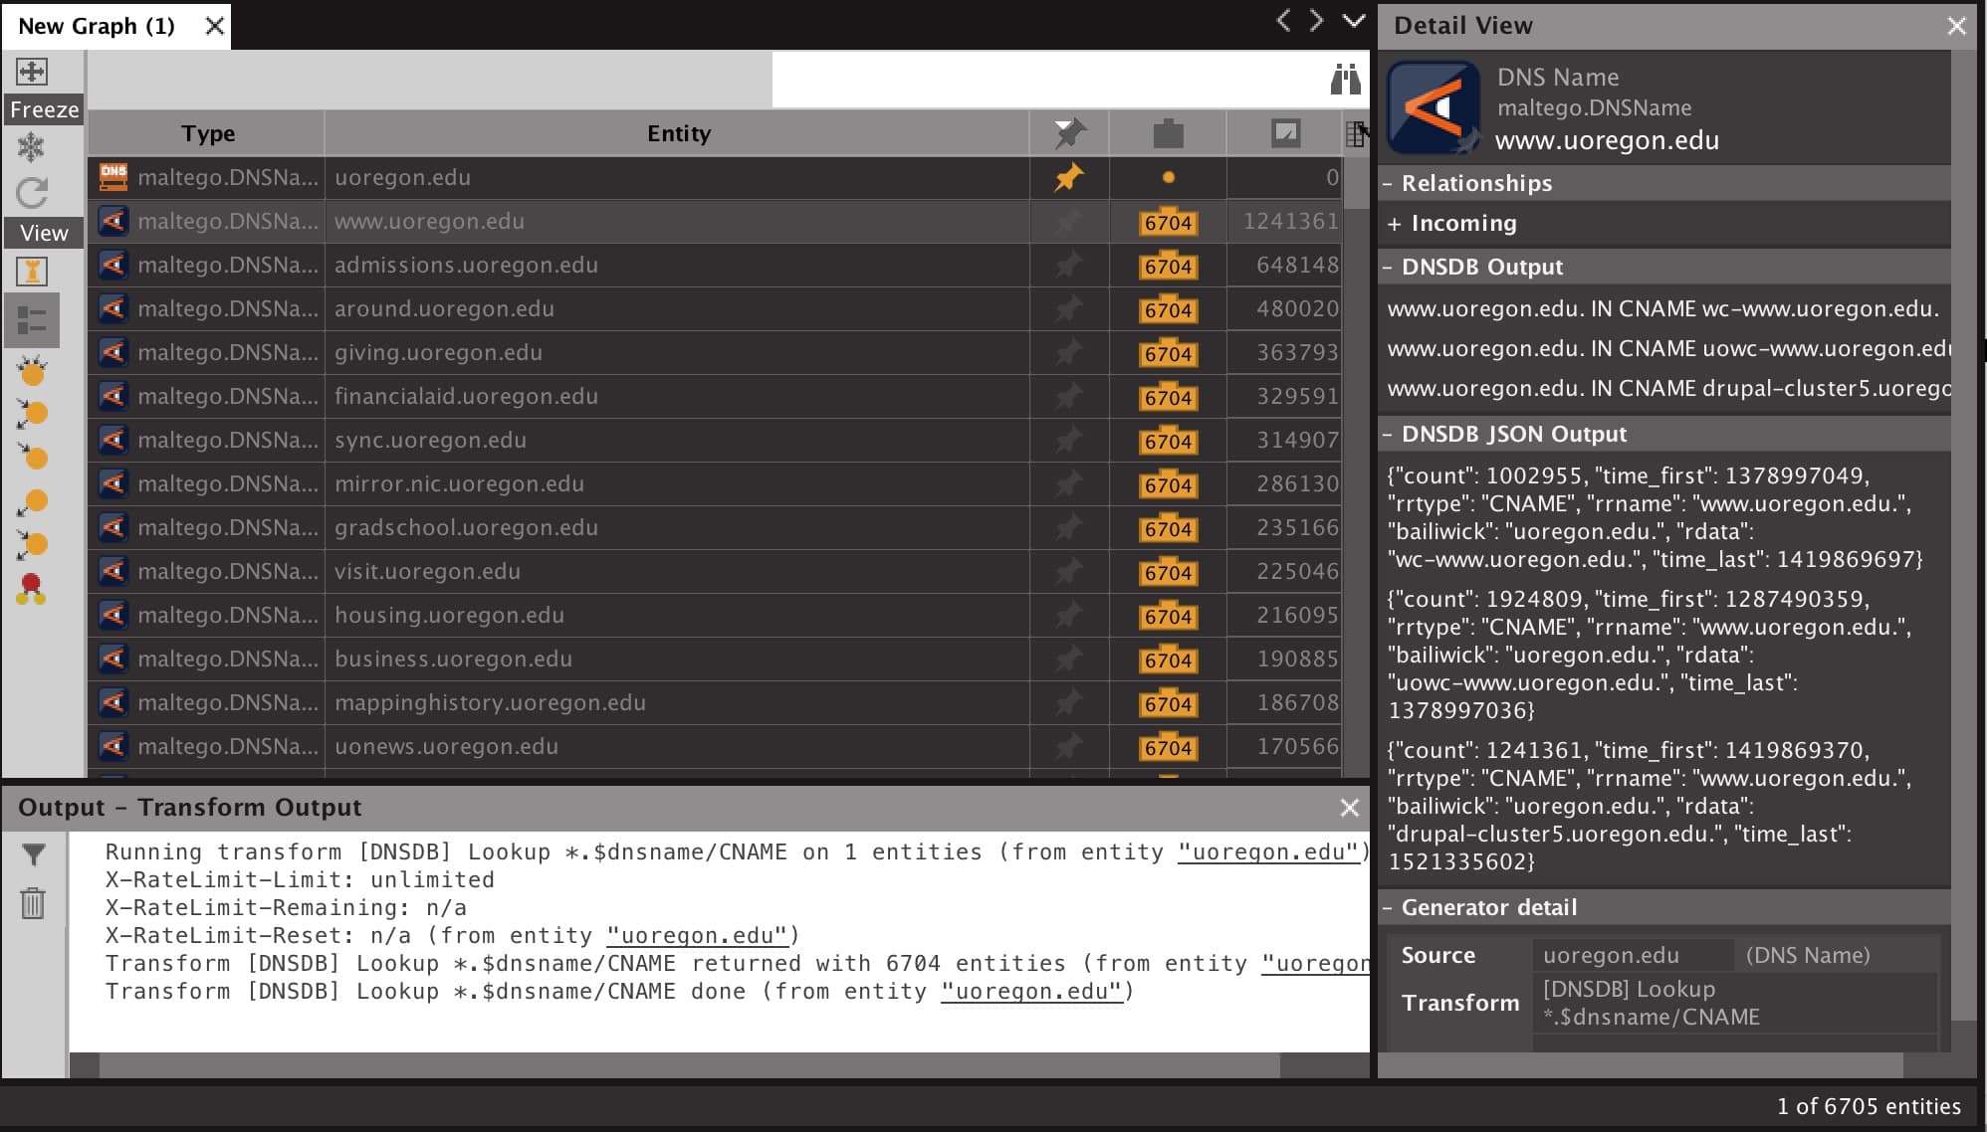The width and height of the screenshot is (1987, 1132).
Task: Click Transform Output horizontal scrollbar
Action: [689, 1065]
